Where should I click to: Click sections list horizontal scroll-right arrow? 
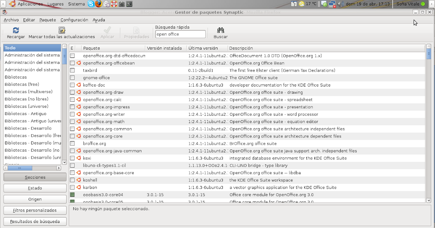58,168
